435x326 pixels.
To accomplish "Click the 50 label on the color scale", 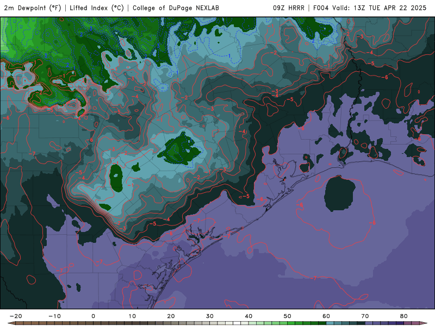I will 288,316.
